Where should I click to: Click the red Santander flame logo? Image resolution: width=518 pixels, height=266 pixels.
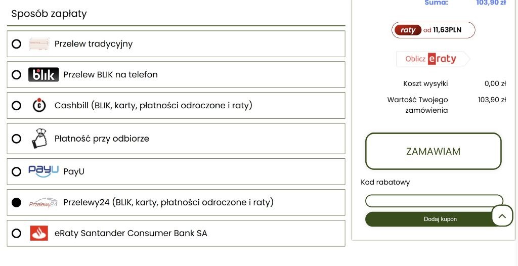click(39, 233)
